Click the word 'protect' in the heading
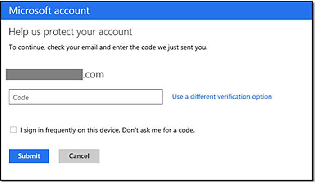Image resolution: width=315 pixels, height=185 pixels. [x=59, y=32]
